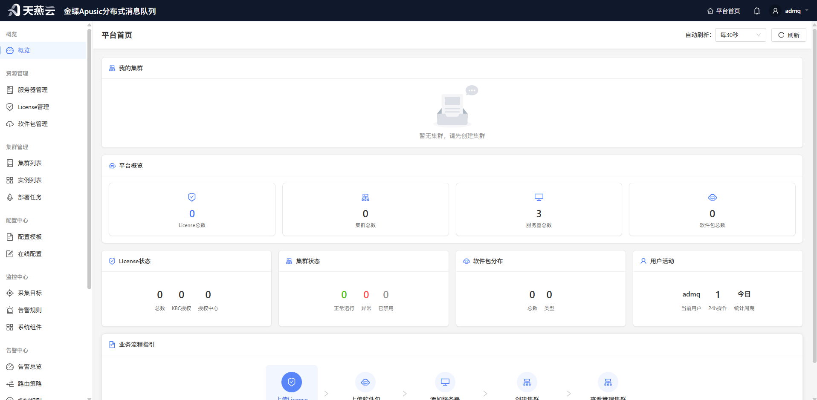Click the cloud icon in 软件包总数 card
Viewport: 817px width, 400px height.
point(713,197)
